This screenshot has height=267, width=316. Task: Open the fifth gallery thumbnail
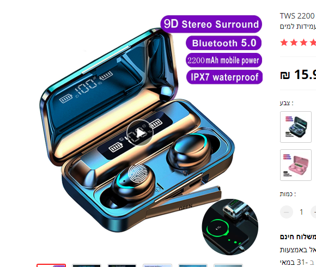pos(193,265)
